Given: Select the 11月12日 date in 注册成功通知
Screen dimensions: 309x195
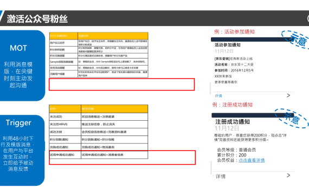Looking at the screenshot, I should click(x=227, y=128).
